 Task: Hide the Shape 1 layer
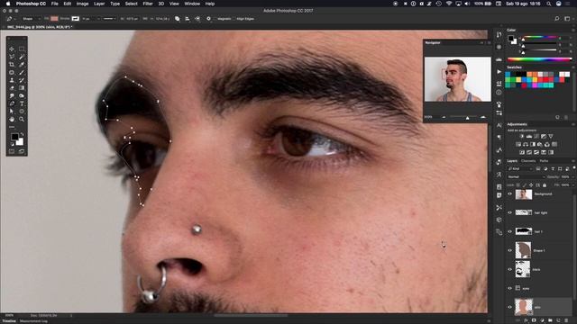[x=510, y=250]
